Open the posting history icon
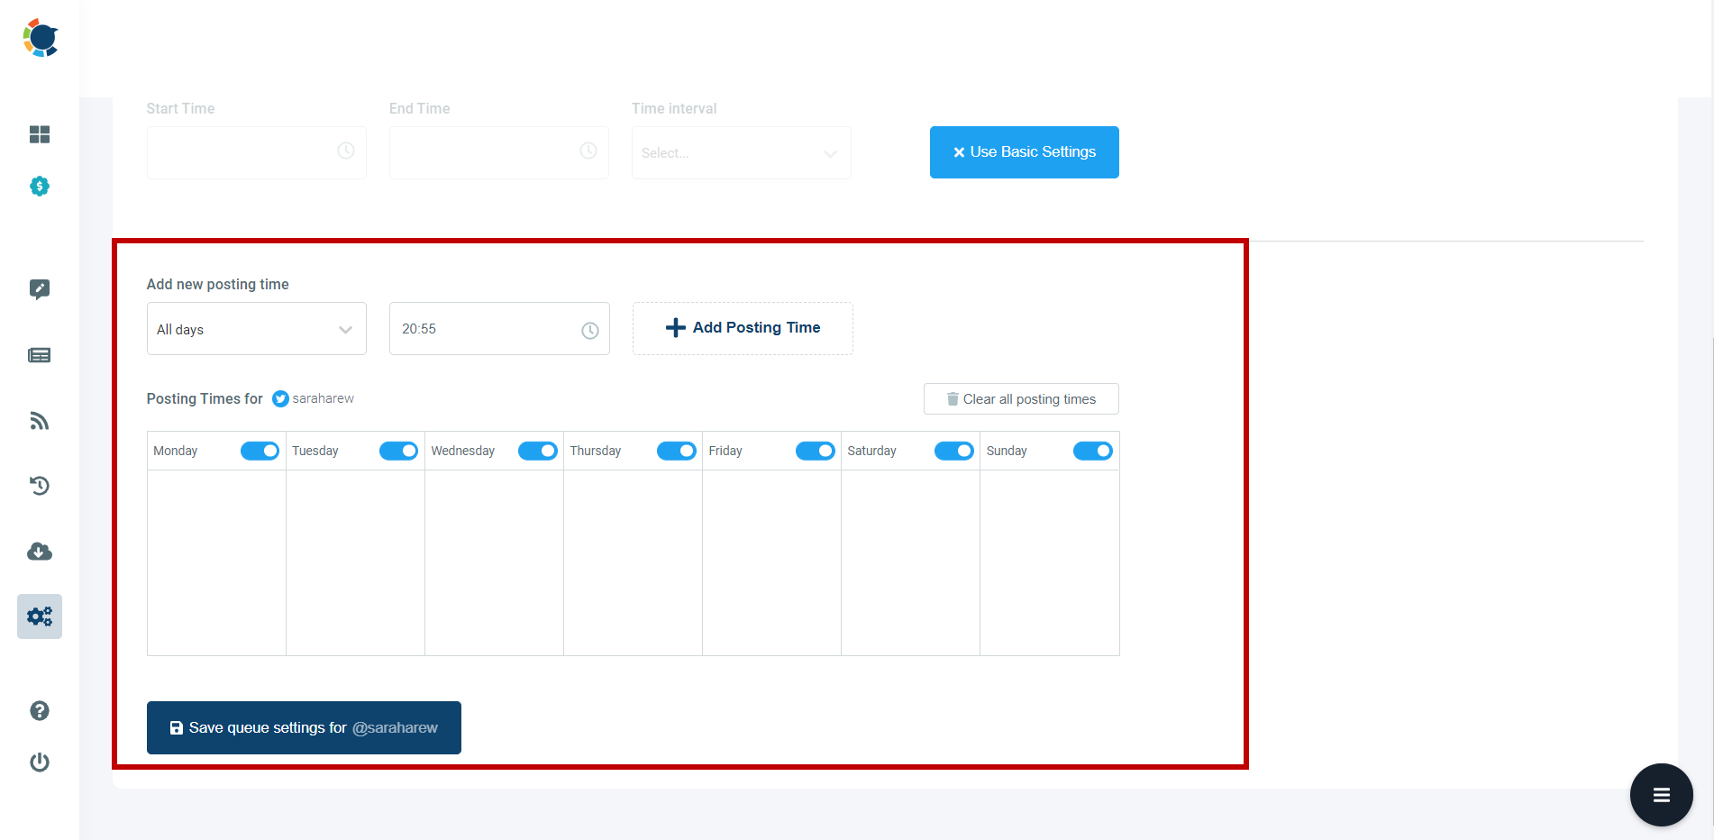1714x840 pixels. click(x=40, y=486)
